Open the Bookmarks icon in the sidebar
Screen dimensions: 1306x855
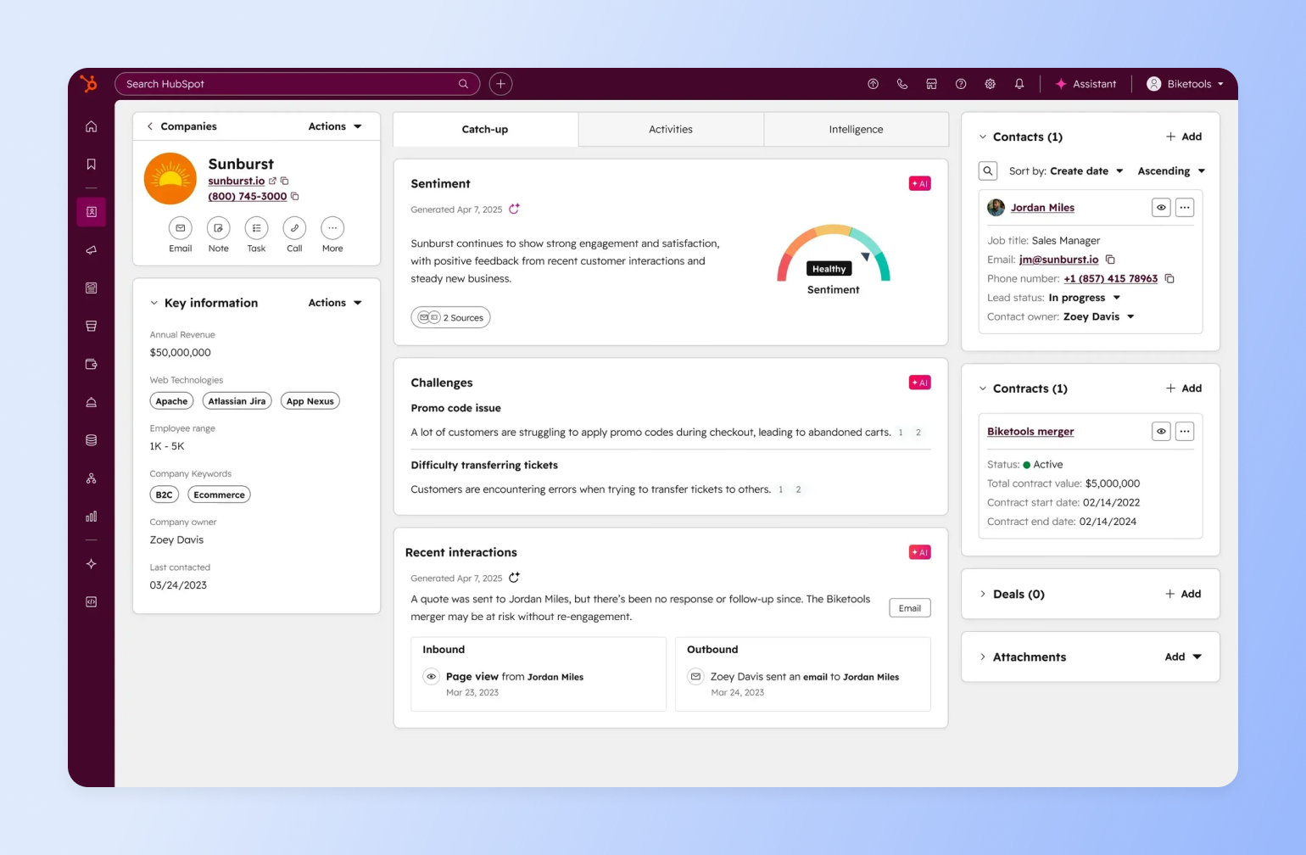(91, 165)
